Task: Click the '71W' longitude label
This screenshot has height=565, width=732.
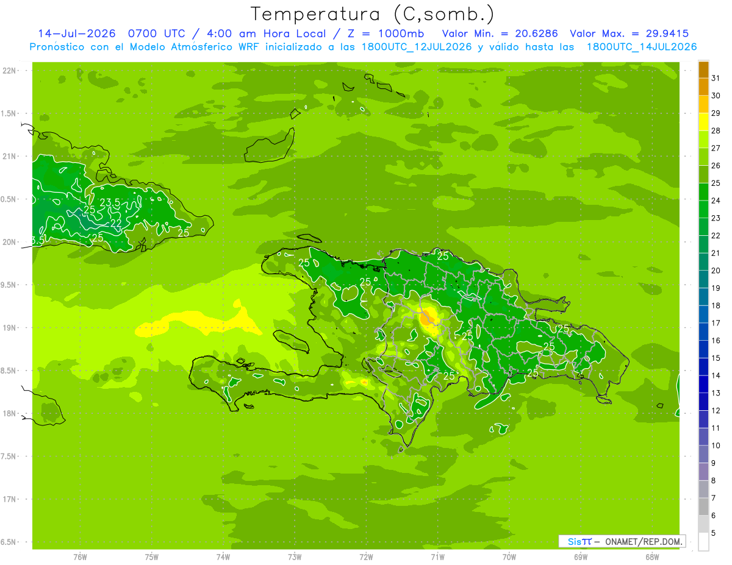Action: click(437, 557)
